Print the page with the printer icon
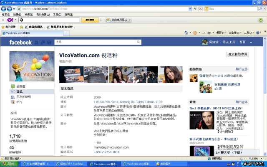 click(x=209, y=33)
